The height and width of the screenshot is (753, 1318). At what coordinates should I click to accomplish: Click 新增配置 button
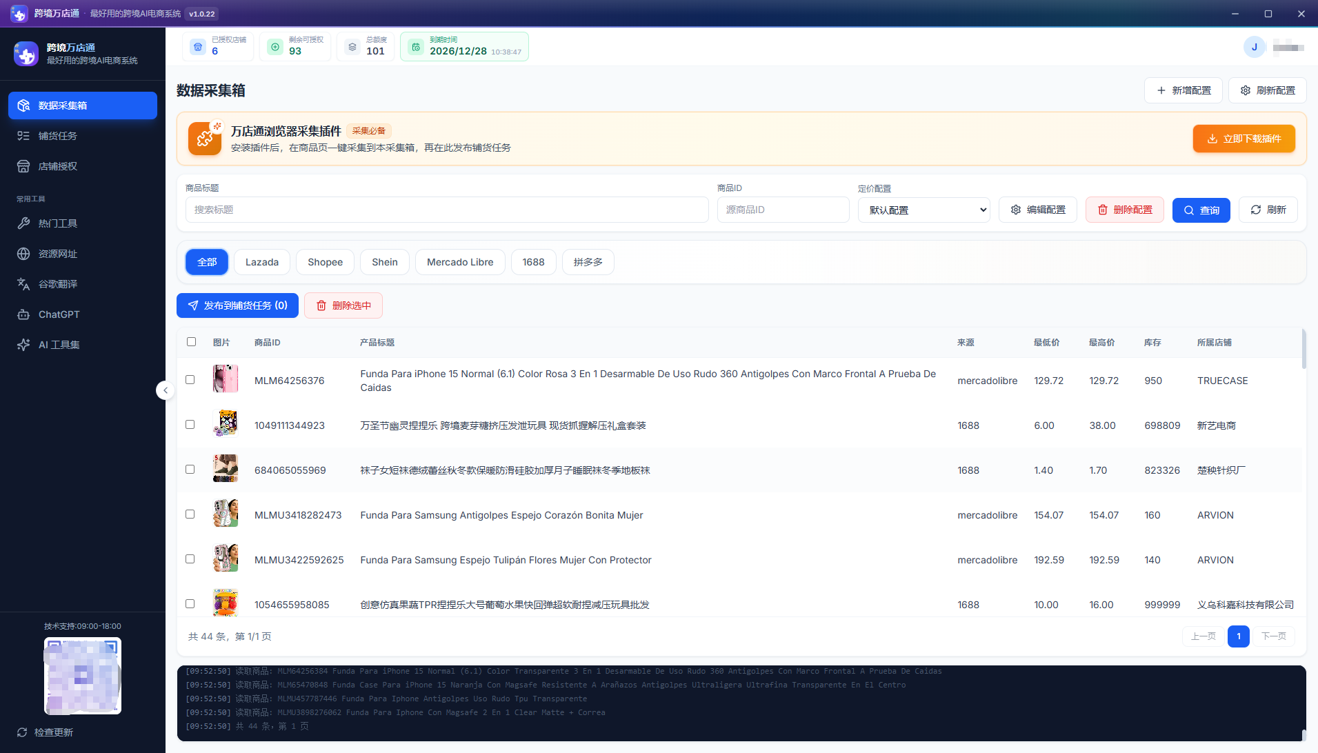click(x=1184, y=90)
